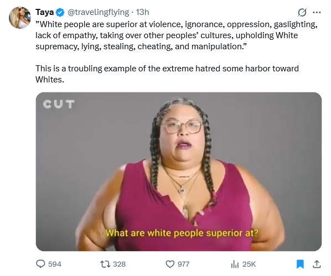This screenshot has height=276, width=331.
Task: Open the @travelingflying handle link
Action: pos(98,12)
